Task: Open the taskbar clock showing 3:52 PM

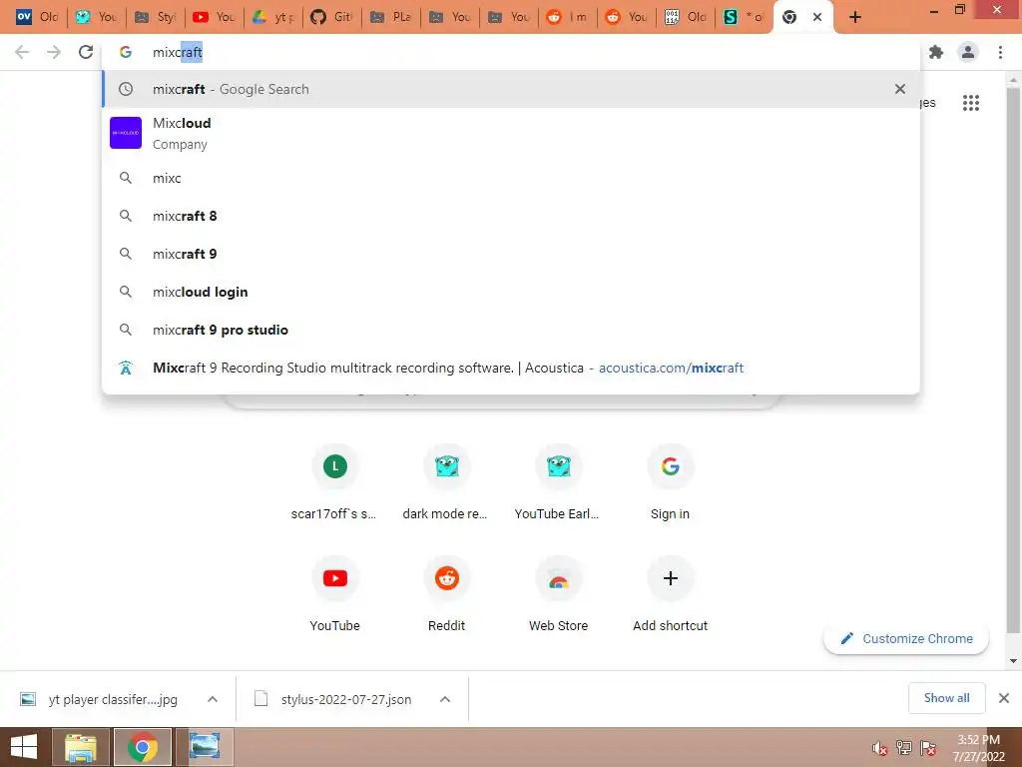Action: [979, 748]
